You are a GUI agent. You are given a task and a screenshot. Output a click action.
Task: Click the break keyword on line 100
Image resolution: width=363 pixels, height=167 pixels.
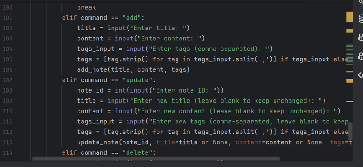point(87,7)
